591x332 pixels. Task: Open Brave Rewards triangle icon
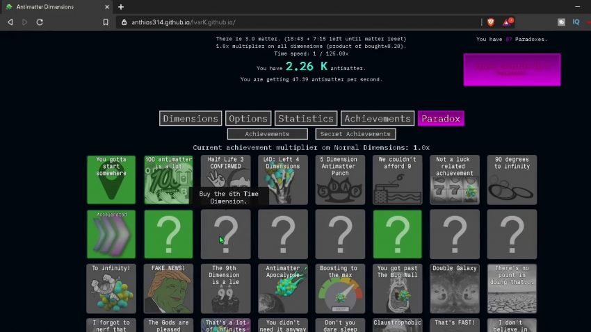(x=508, y=22)
